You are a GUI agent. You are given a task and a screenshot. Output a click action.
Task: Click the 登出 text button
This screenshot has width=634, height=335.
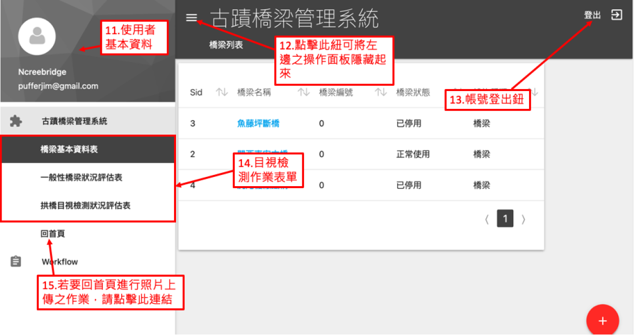(593, 15)
